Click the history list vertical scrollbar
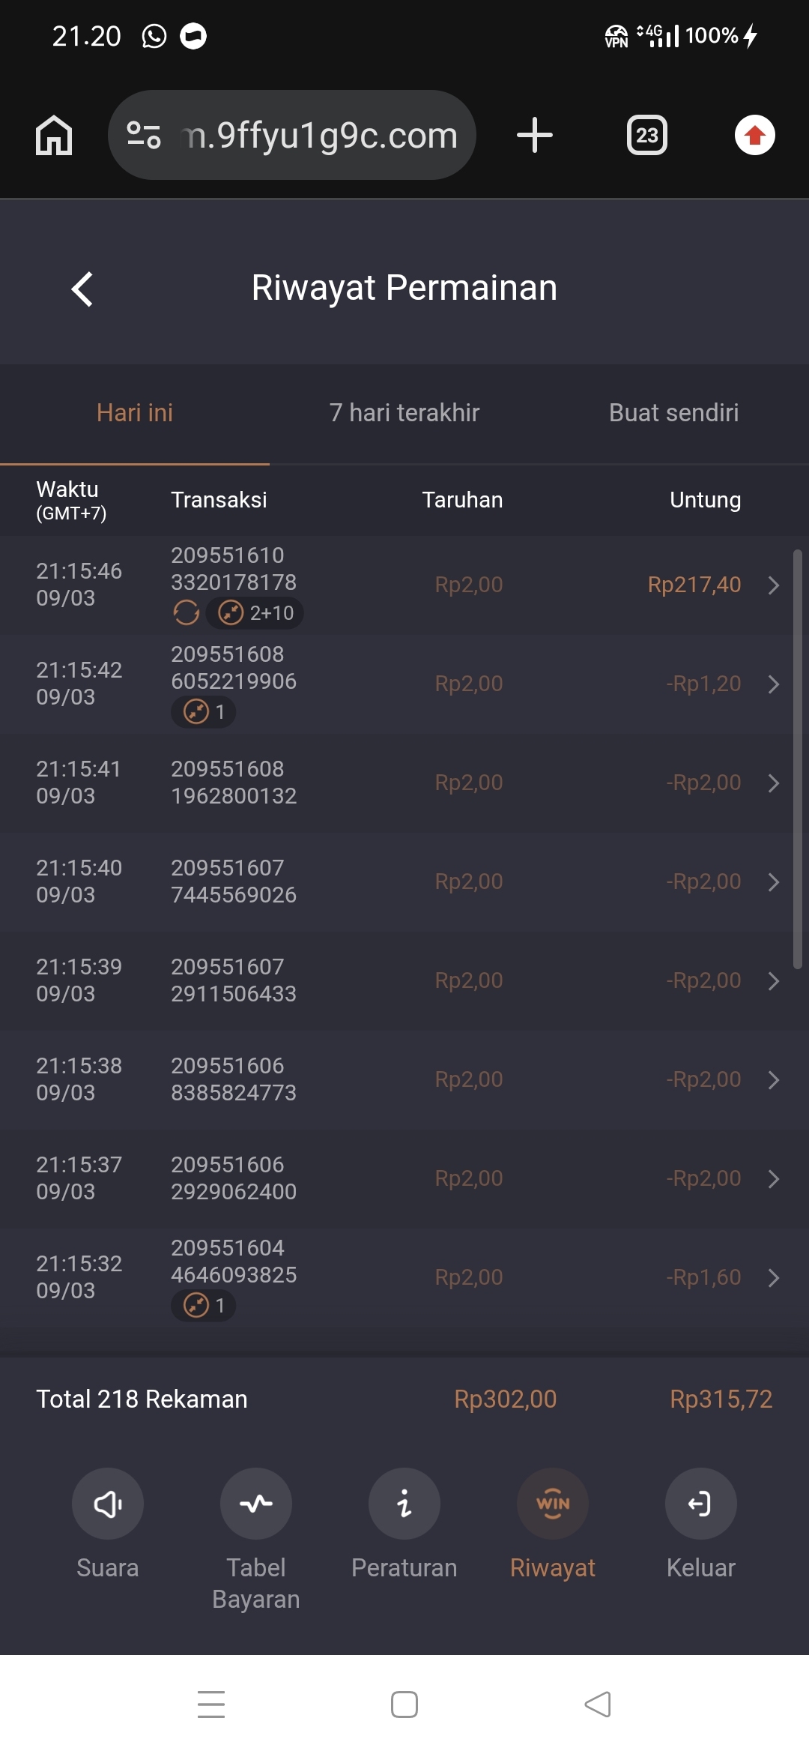 tap(798, 759)
